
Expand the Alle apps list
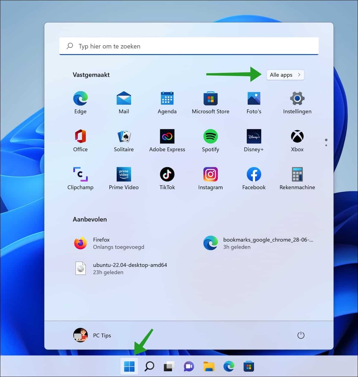[285, 75]
